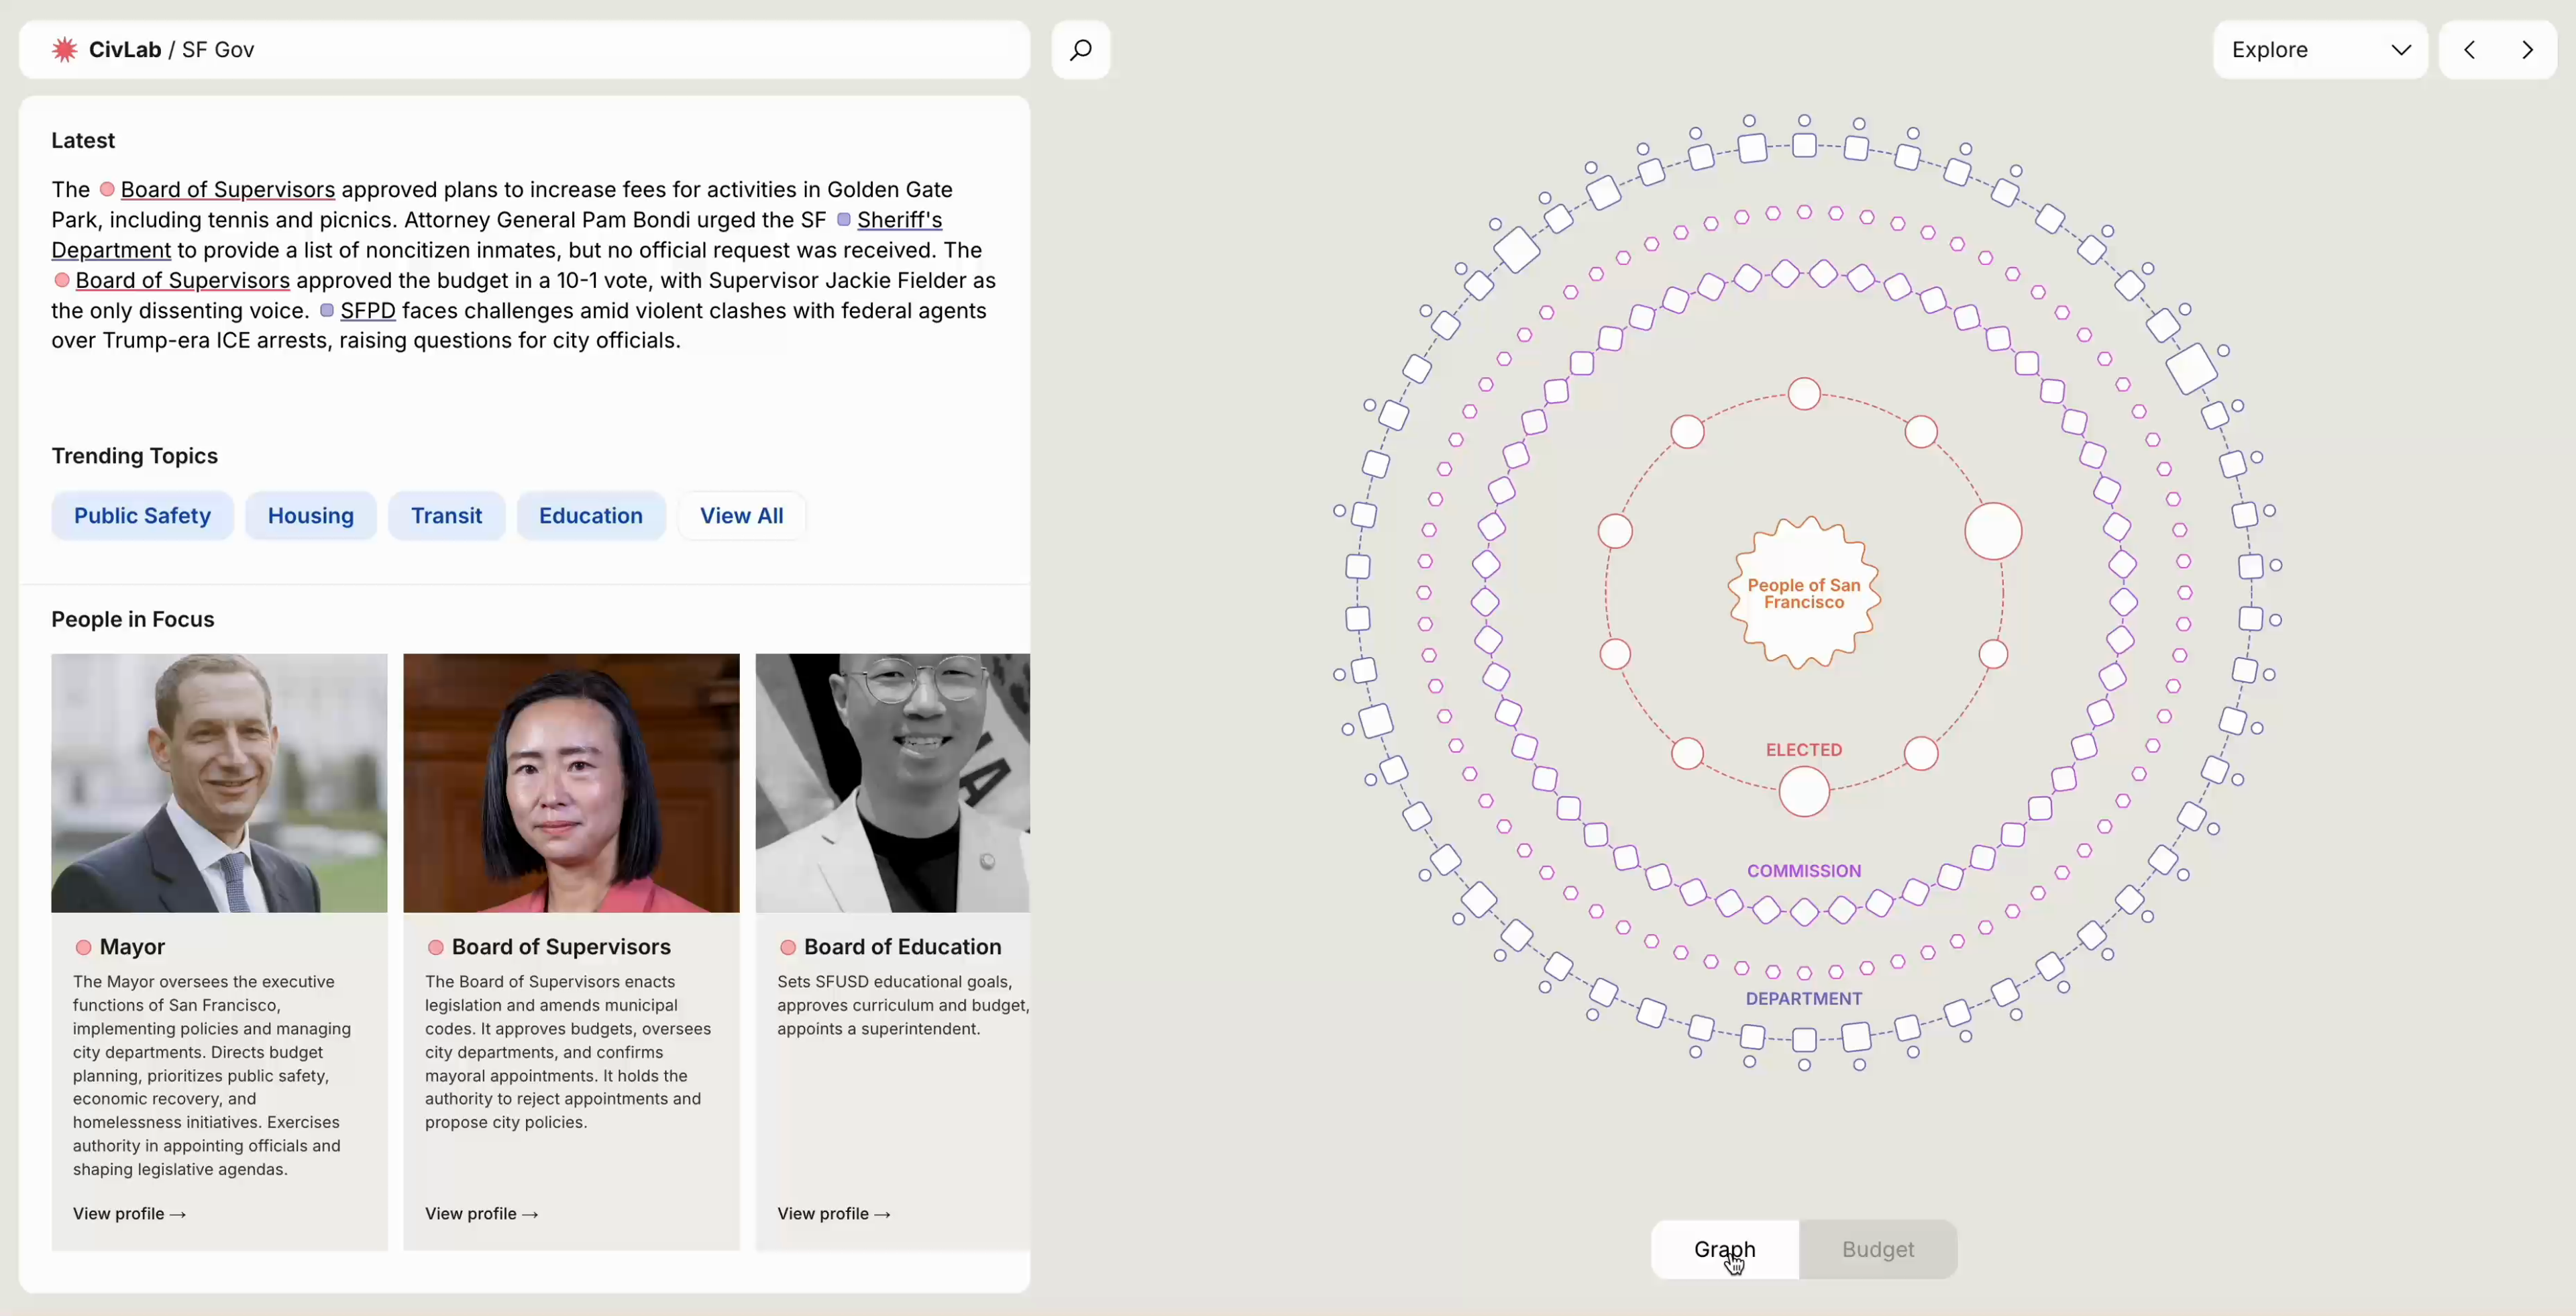The image size is (2576, 1316).
Task: Select the largest elected node on the right
Action: pyautogui.click(x=1993, y=531)
